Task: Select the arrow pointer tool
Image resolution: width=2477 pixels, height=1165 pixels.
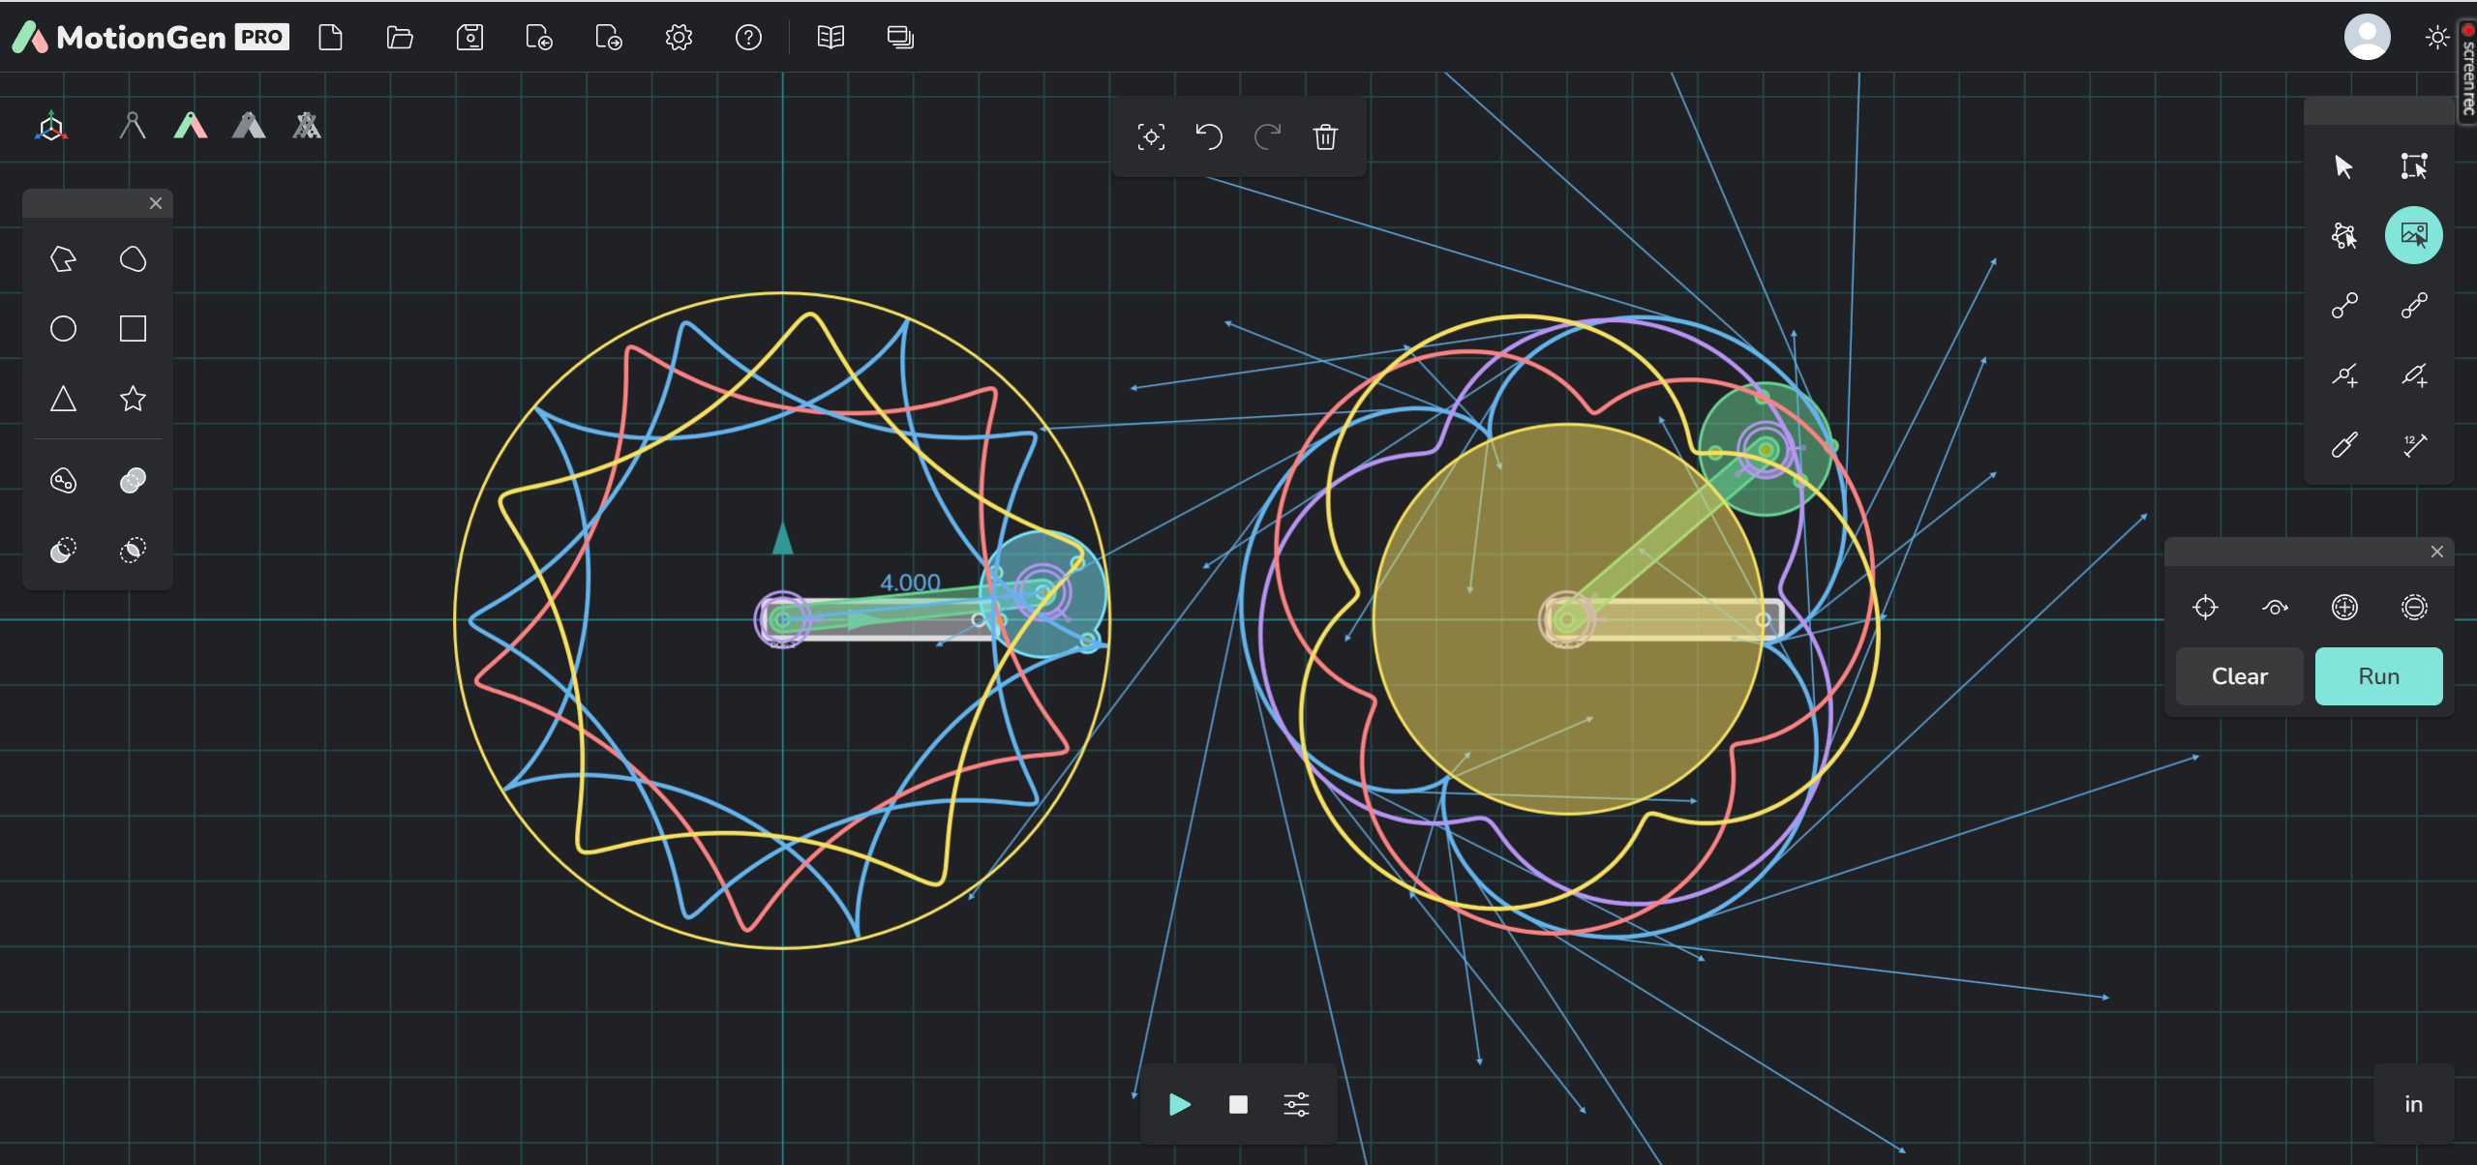Action: coord(2343,166)
